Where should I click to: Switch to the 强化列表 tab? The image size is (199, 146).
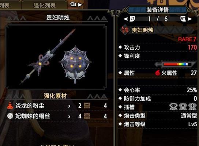point(44,5)
